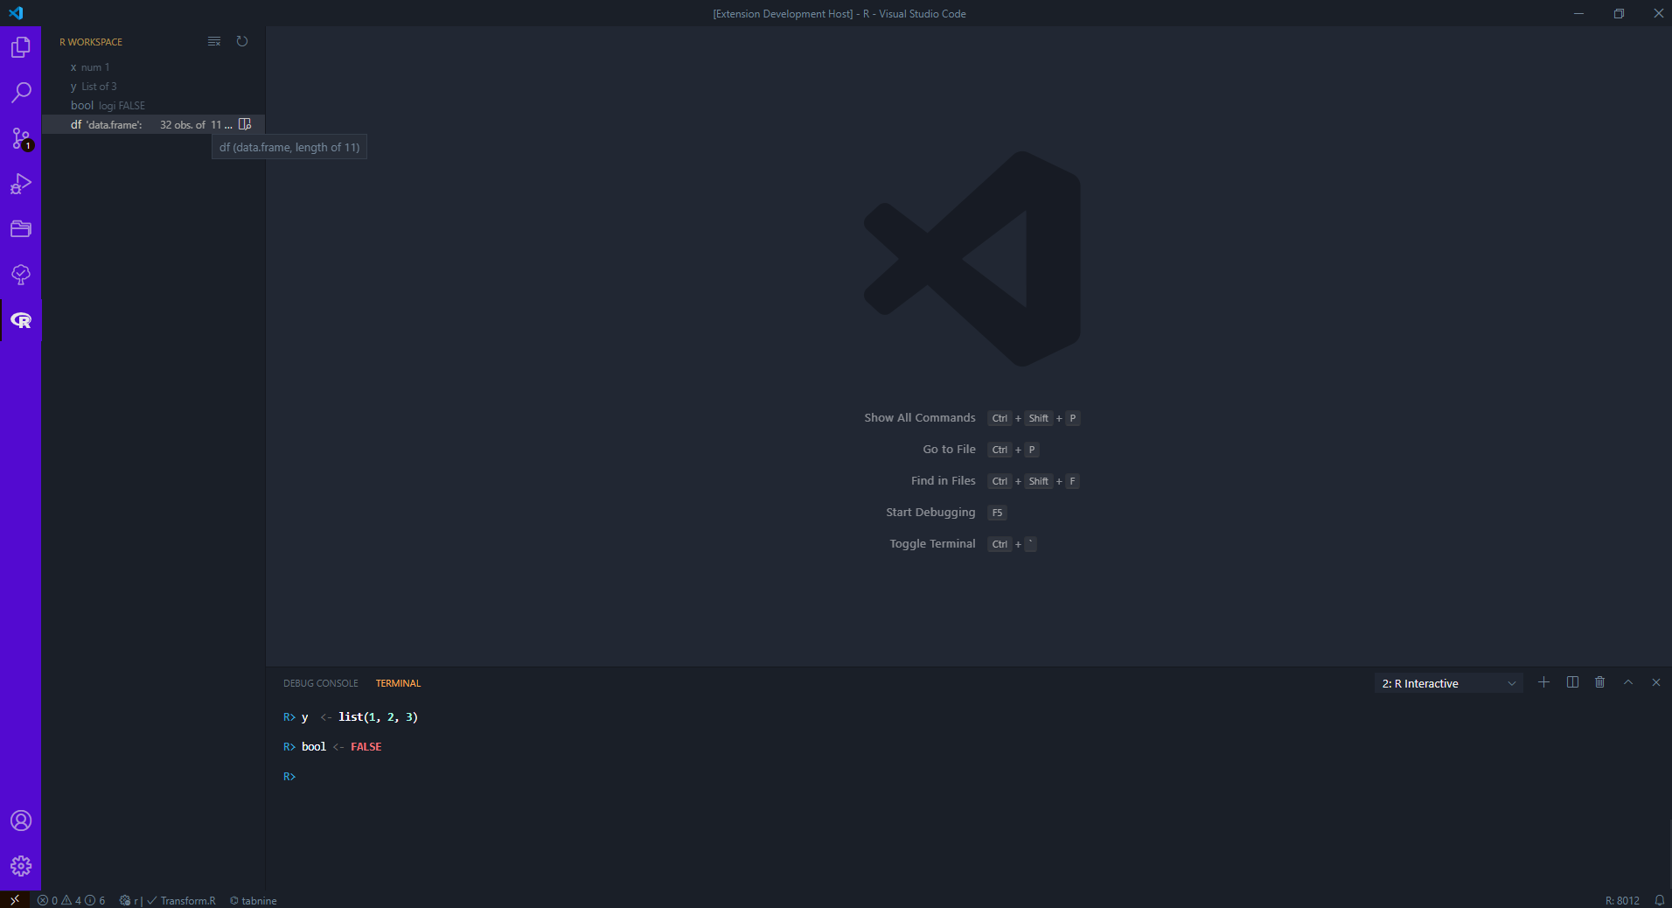Viewport: 1672px width, 908px height.
Task: Switch to the TERMINAL tab
Action: tap(398, 683)
